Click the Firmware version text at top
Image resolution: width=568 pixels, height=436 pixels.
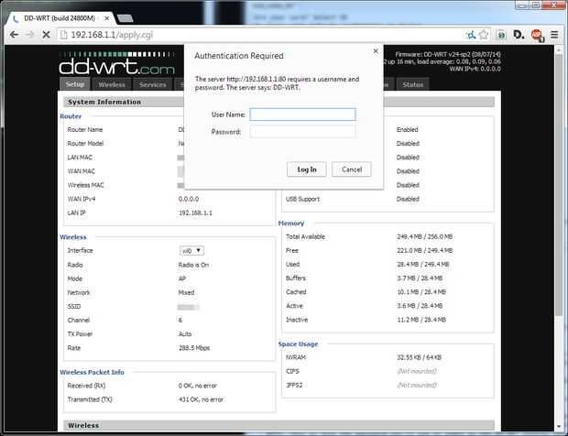coord(448,54)
